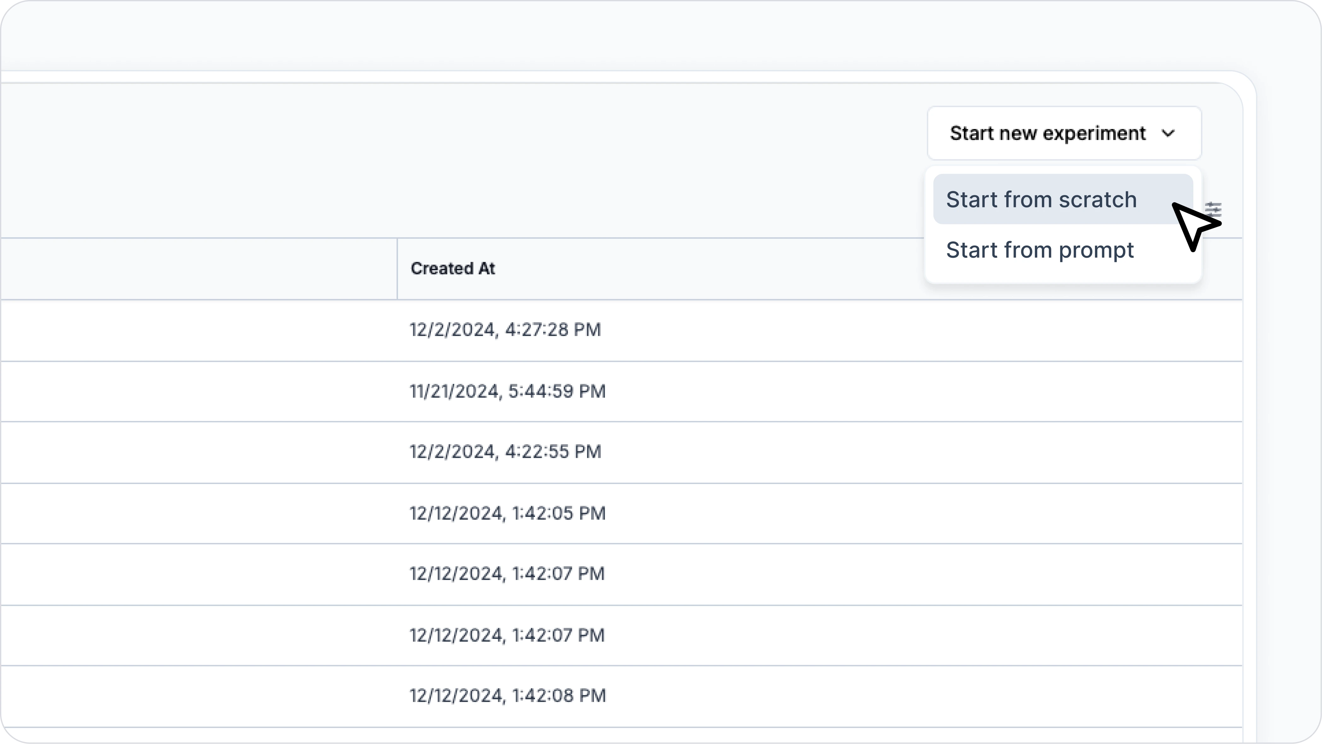Open the column settings sliders icon
This screenshot has width=1322, height=744.
(x=1214, y=209)
